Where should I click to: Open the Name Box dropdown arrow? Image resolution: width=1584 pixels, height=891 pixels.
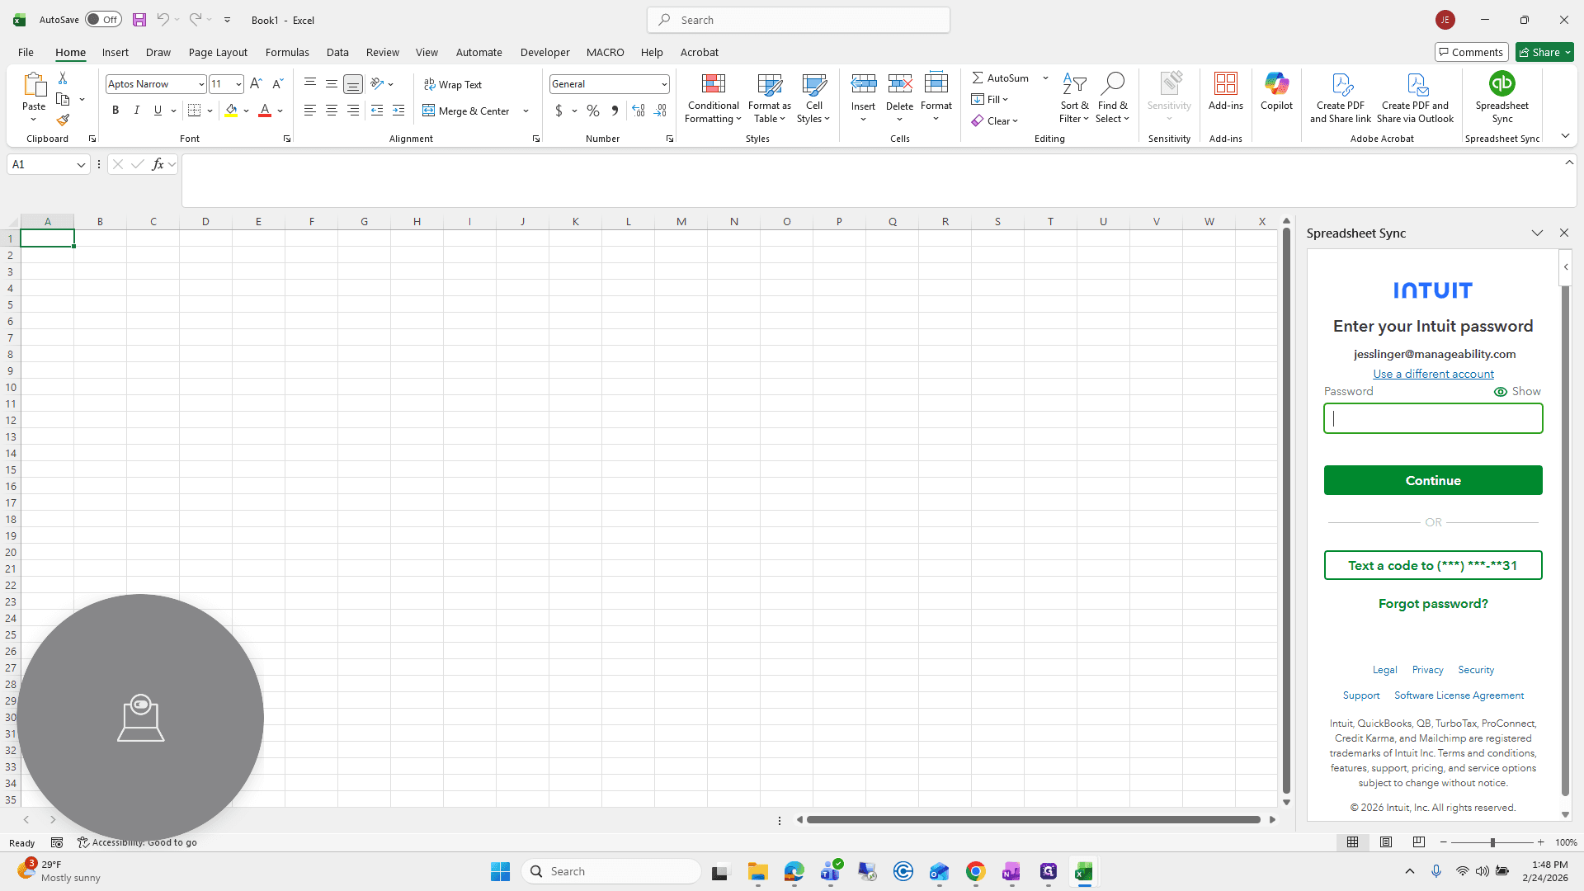click(81, 165)
